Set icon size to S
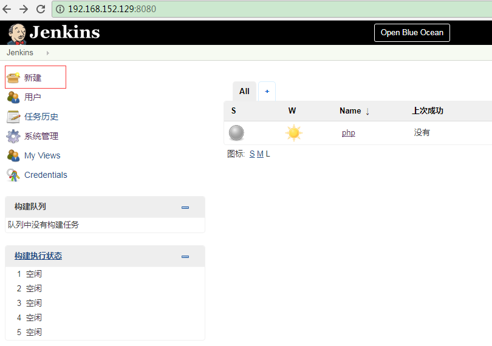The height and width of the screenshot is (346, 492). point(252,154)
